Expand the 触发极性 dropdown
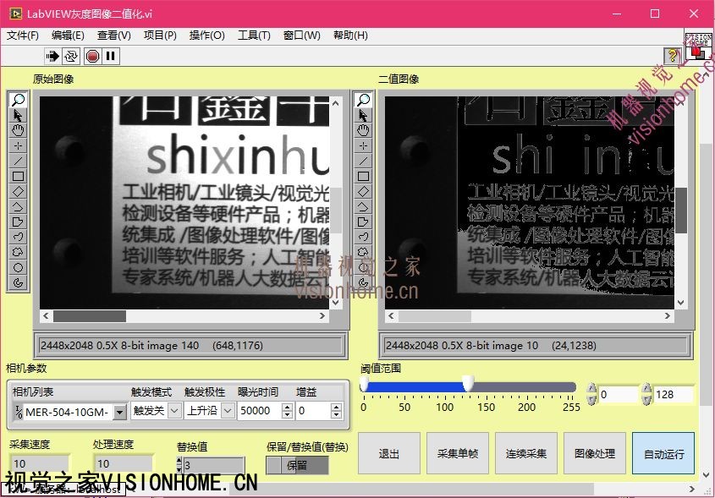The image size is (715, 498). (226, 411)
